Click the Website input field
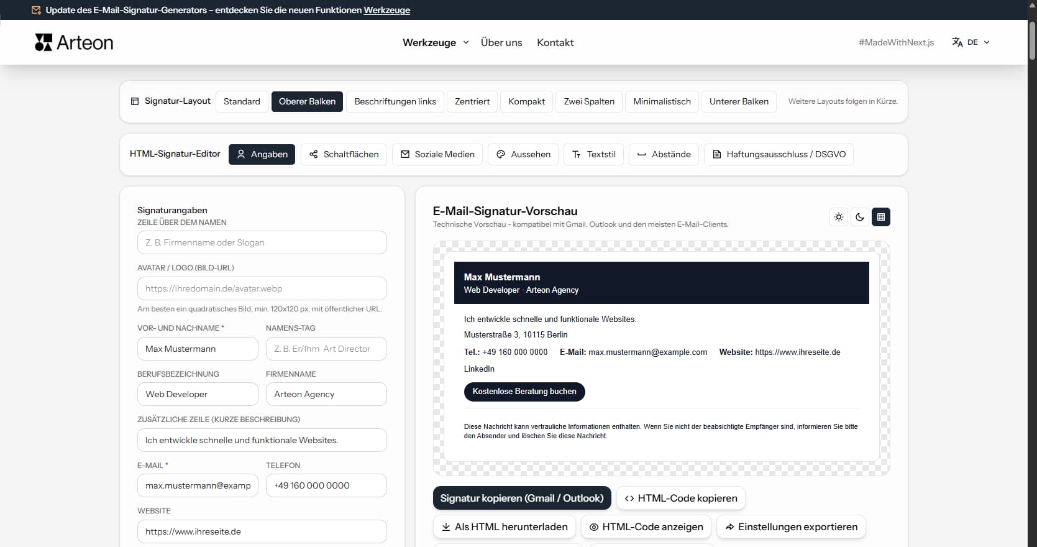Image resolution: width=1037 pixels, height=547 pixels. [x=262, y=531]
